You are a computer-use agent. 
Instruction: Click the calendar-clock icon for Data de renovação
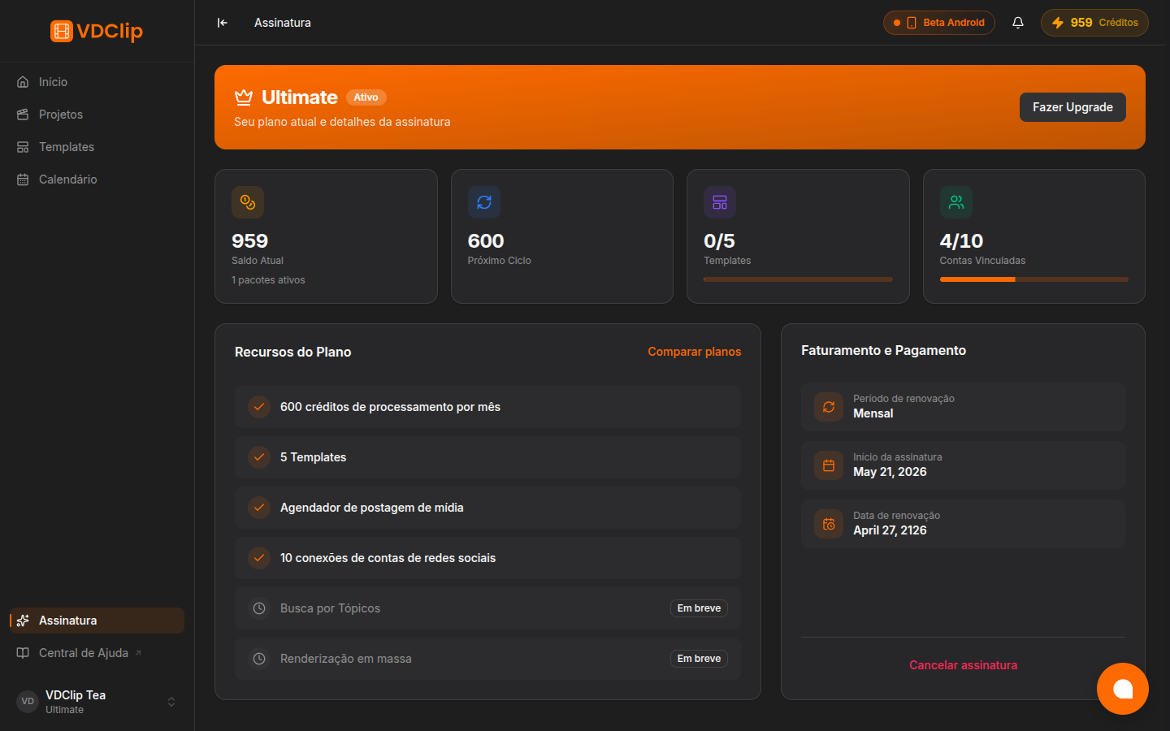829,524
